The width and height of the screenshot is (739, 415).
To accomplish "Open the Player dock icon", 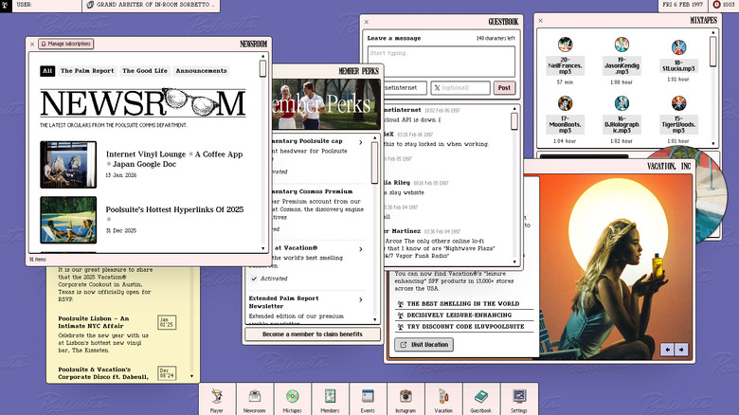I will 217,400.
